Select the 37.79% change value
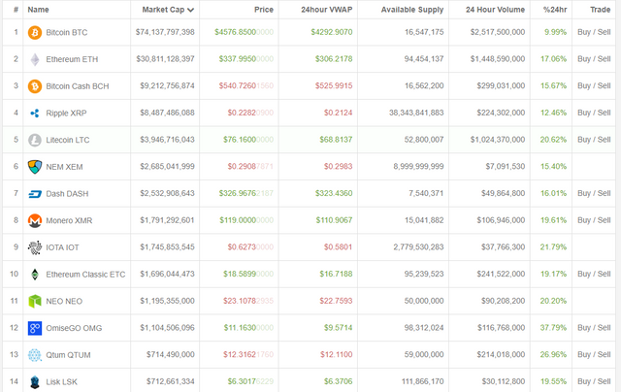This screenshot has width=621, height=392. pos(553,328)
